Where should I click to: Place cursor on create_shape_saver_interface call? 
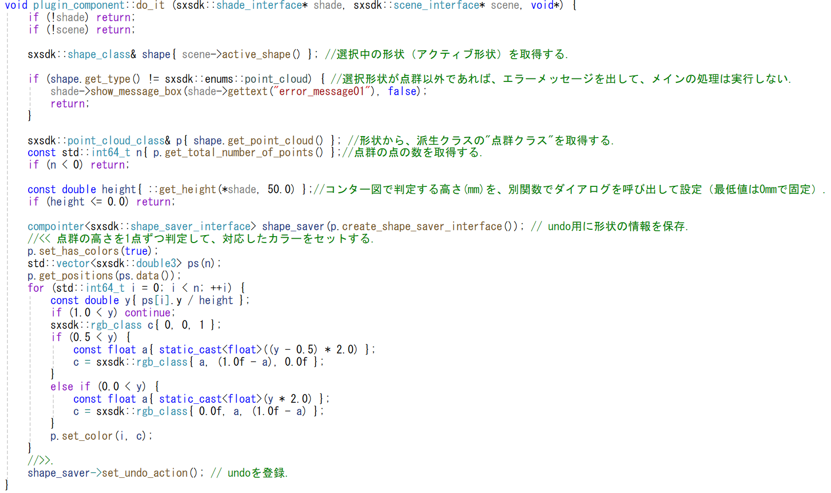click(x=422, y=227)
